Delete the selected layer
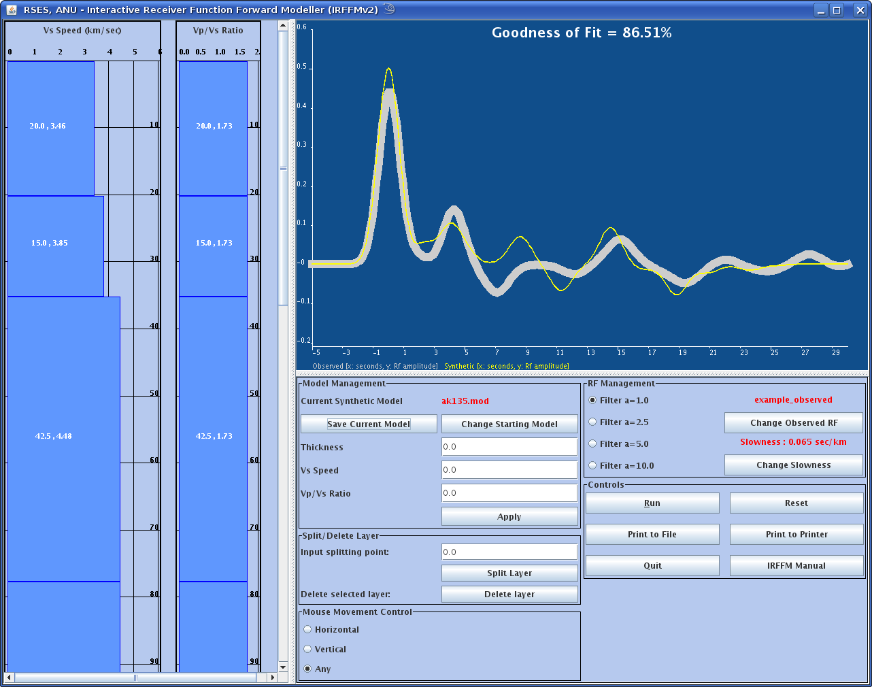The width and height of the screenshot is (872, 687). tap(509, 594)
